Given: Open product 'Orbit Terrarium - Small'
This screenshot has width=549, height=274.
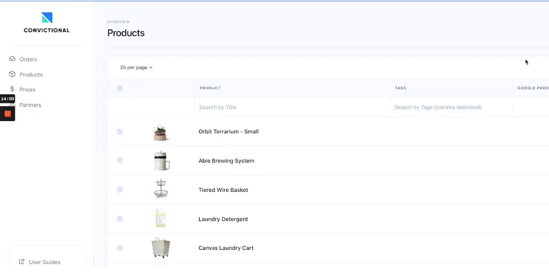Looking at the screenshot, I should pos(228,132).
